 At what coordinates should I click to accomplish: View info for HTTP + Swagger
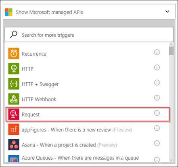click(x=157, y=83)
